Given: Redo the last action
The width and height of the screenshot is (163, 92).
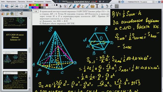Looking at the screenshot, I should pos(111,6).
